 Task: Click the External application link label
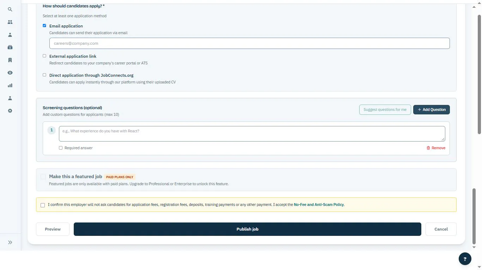click(73, 56)
